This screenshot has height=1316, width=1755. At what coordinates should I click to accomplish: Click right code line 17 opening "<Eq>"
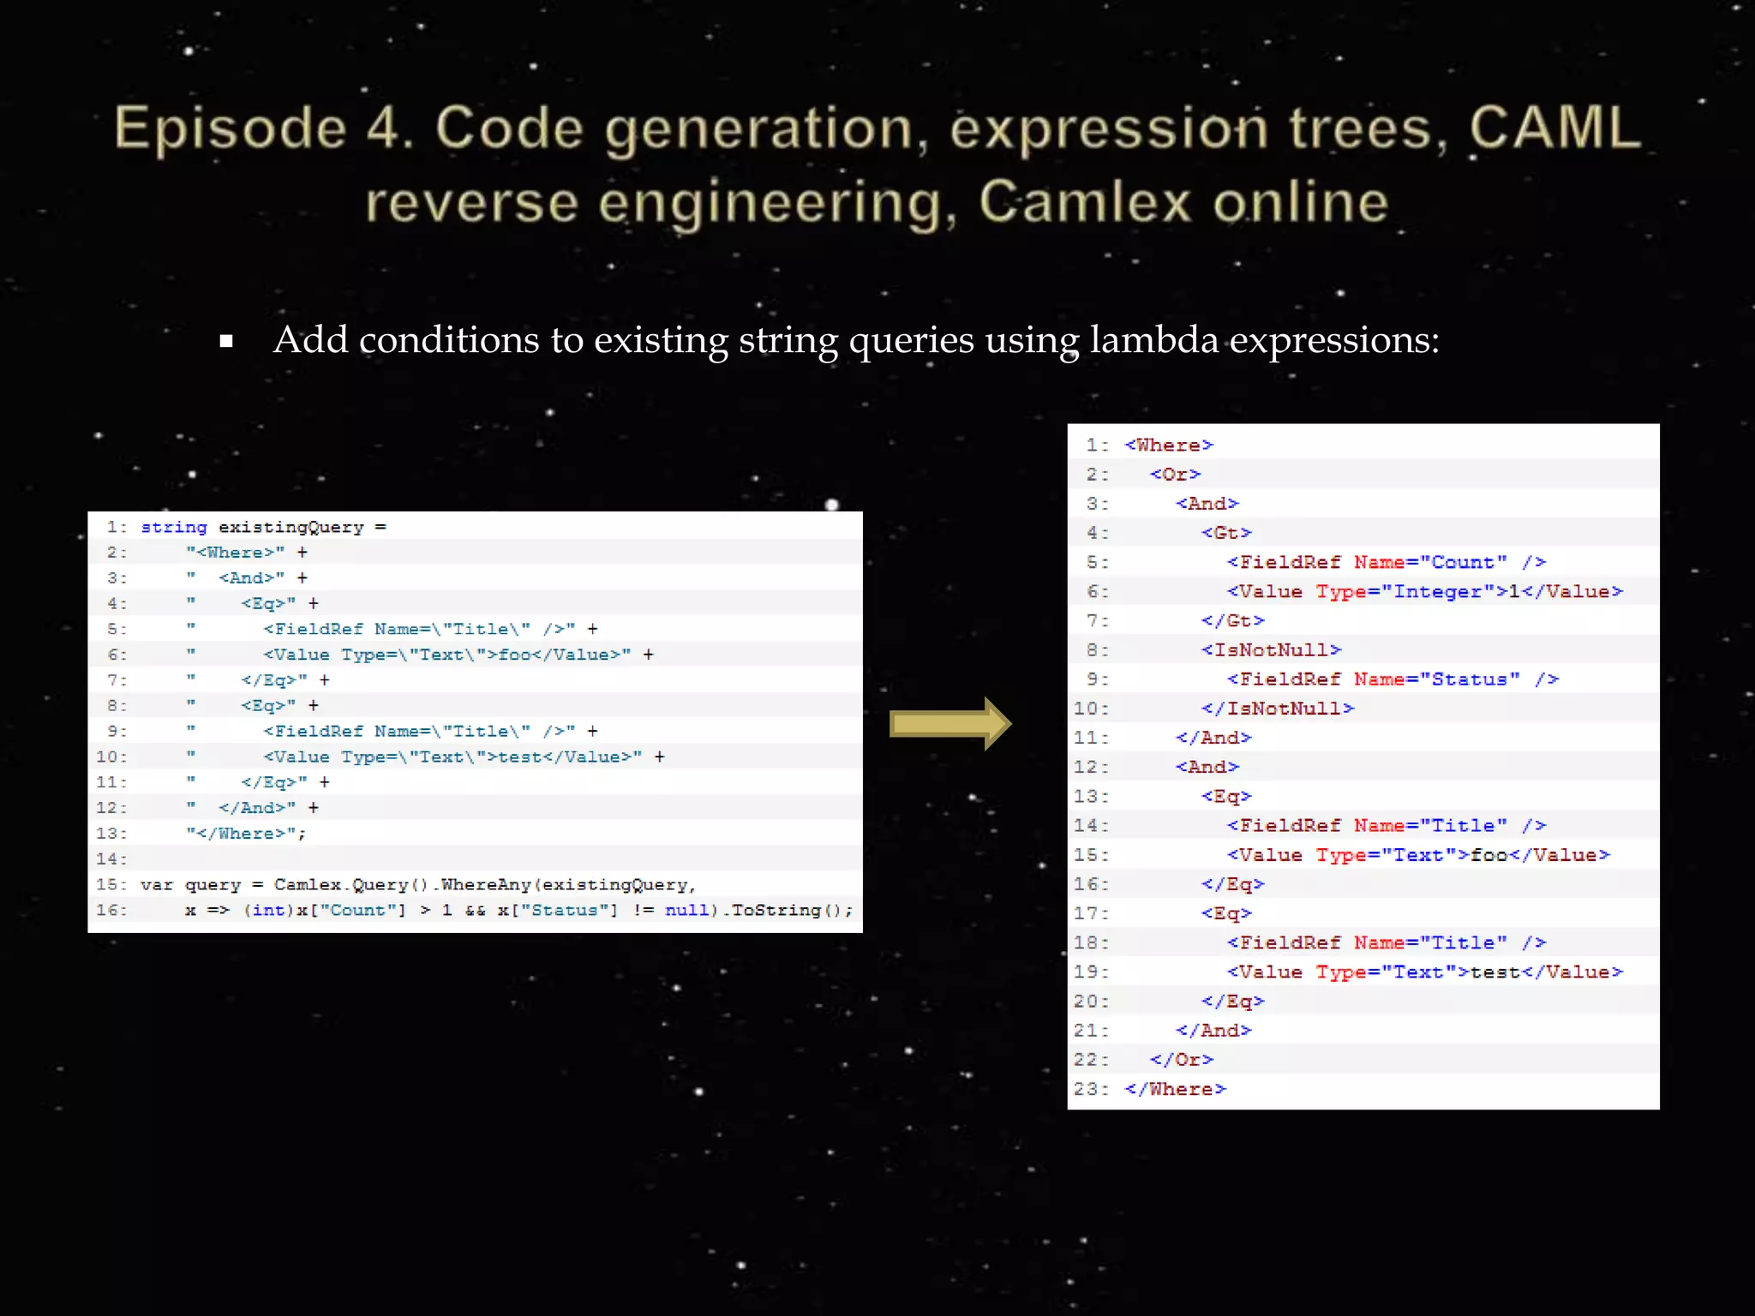[1226, 913]
